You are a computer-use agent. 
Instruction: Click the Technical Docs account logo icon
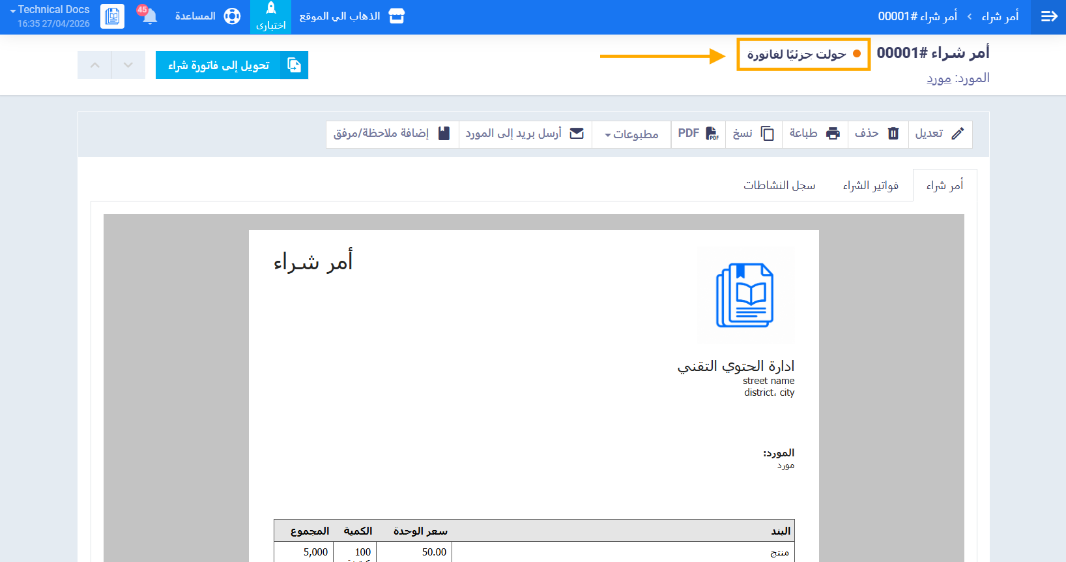[x=112, y=16]
